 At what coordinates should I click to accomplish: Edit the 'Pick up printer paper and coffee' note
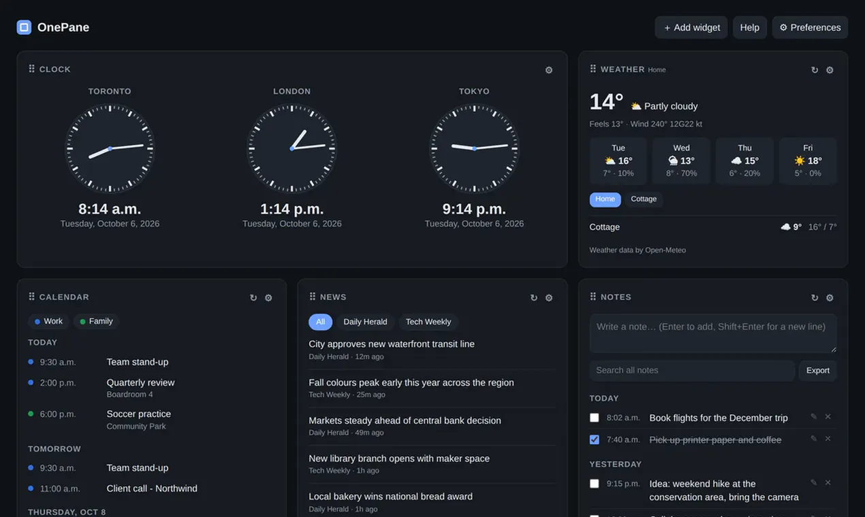click(813, 439)
